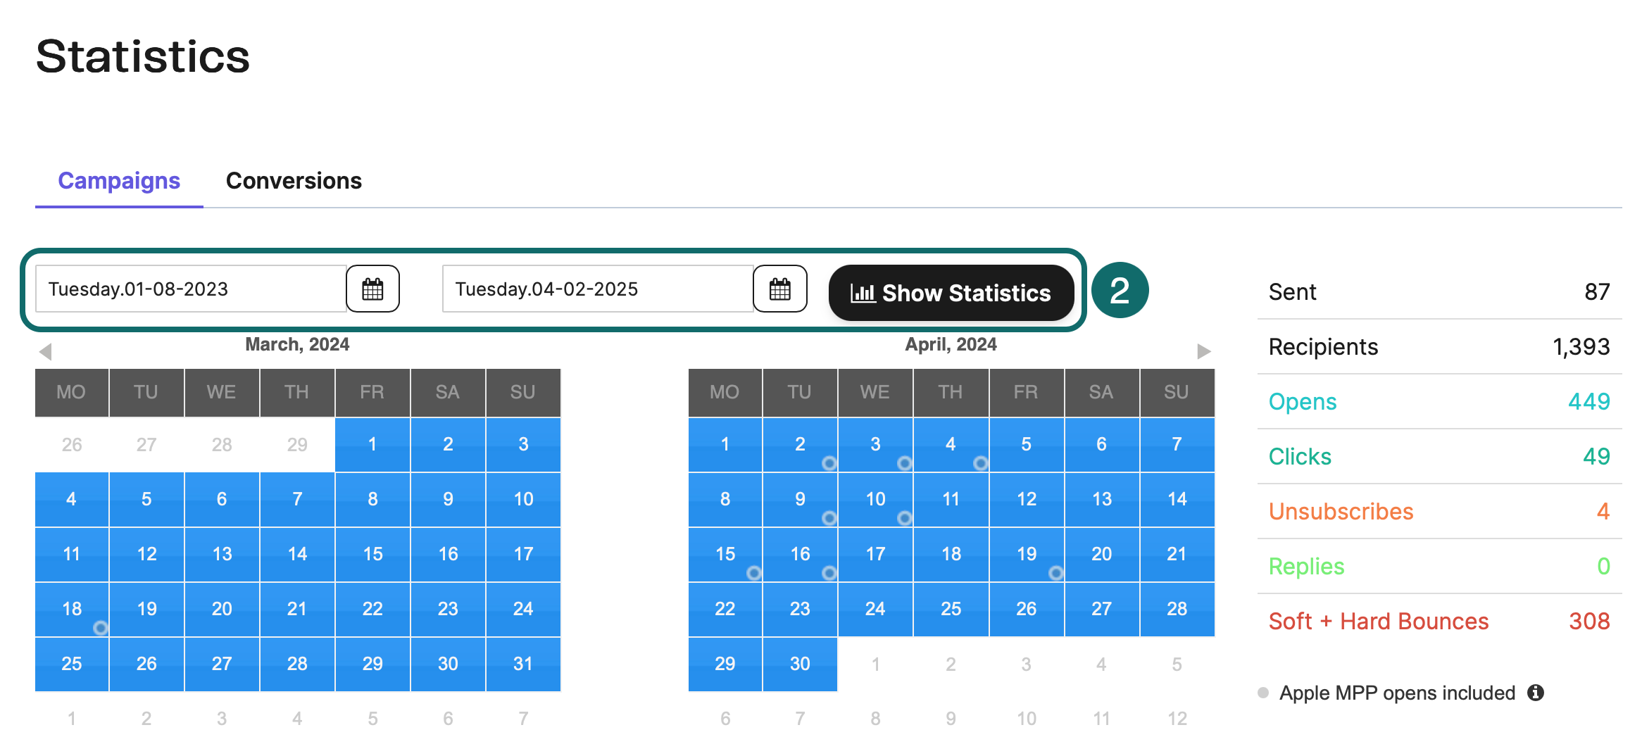Go to previous month using left arrow
The width and height of the screenshot is (1642, 756).
click(46, 351)
